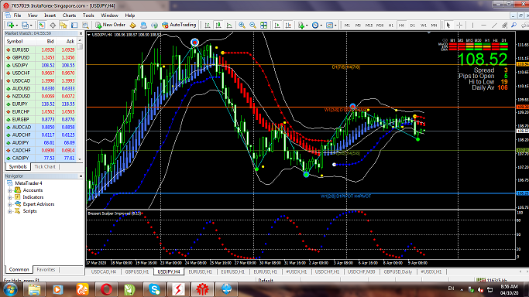
Task: Click the Tile Windows icon
Action: coord(264,25)
